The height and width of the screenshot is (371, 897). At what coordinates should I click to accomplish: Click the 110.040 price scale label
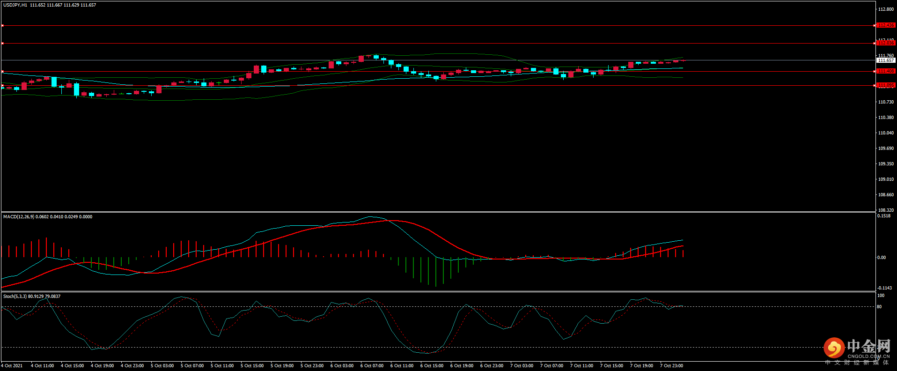click(x=886, y=133)
